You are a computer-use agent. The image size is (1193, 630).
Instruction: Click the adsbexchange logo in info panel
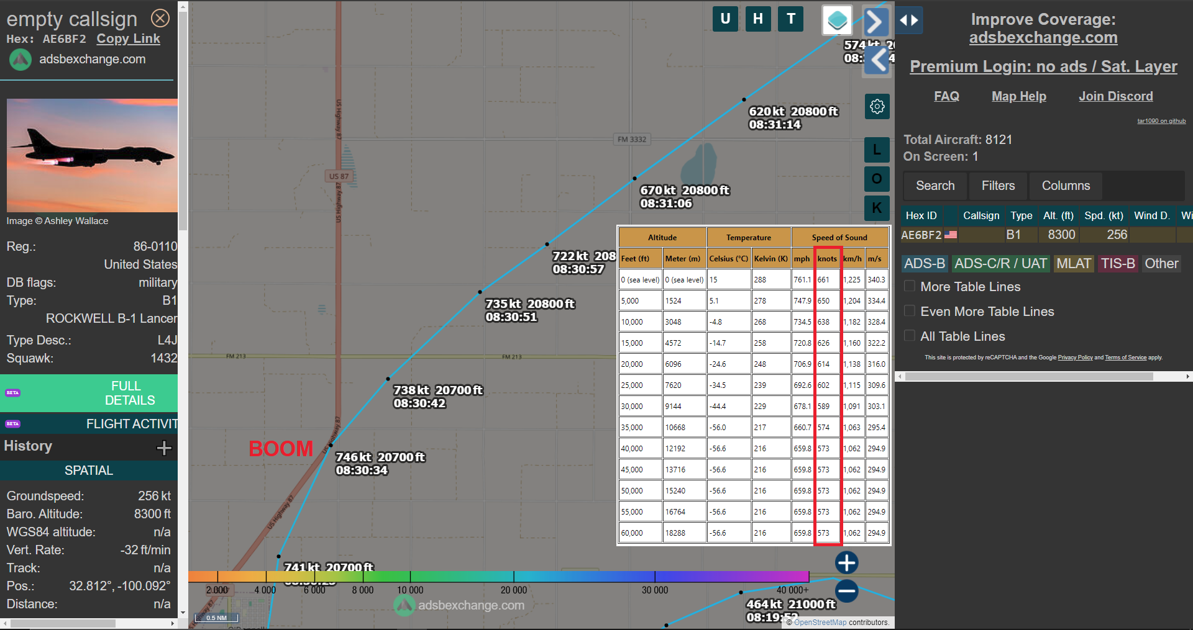21,60
